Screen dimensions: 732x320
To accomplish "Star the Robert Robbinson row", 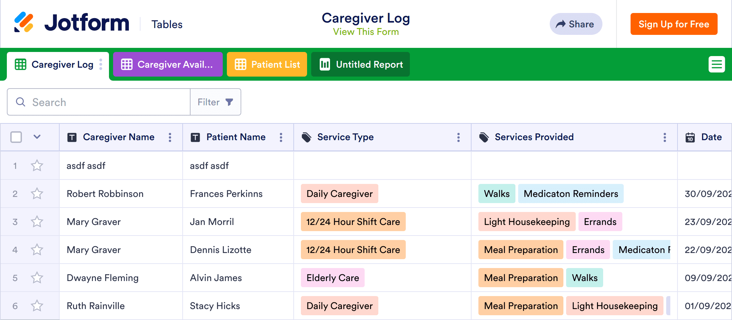I will point(37,194).
